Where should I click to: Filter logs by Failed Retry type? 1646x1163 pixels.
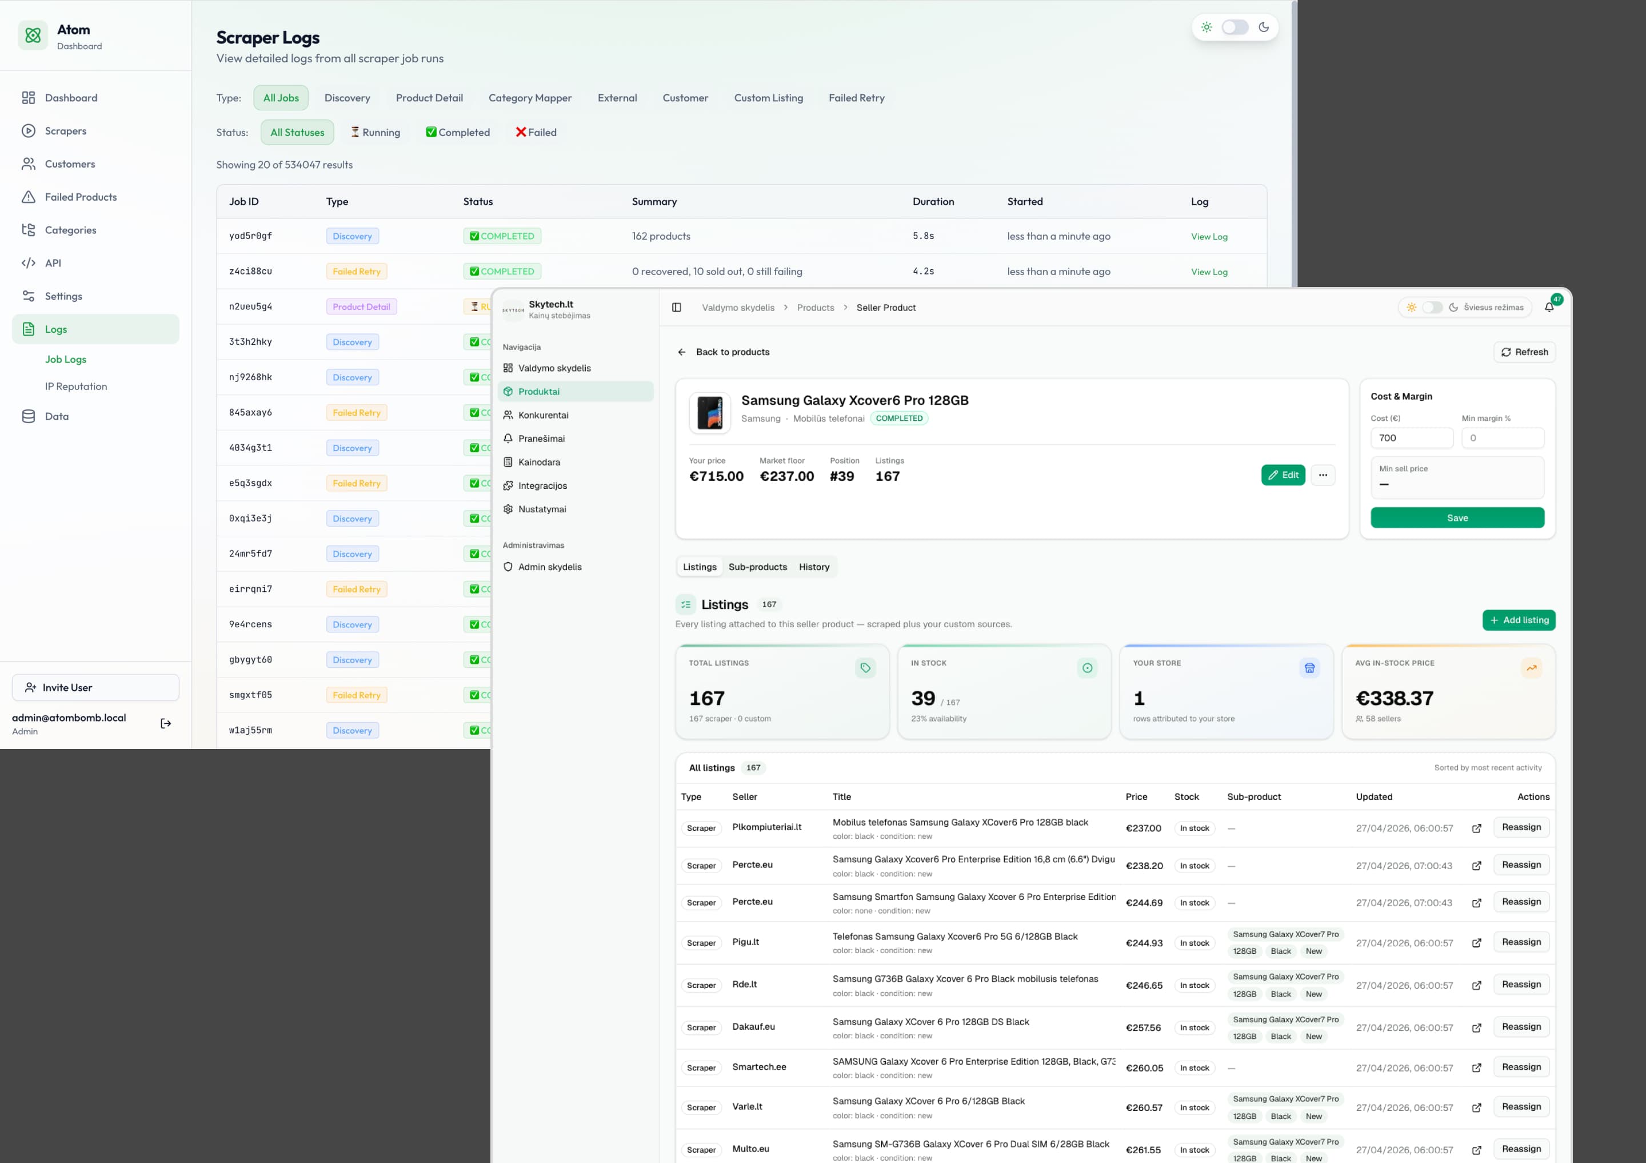[857, 98]
